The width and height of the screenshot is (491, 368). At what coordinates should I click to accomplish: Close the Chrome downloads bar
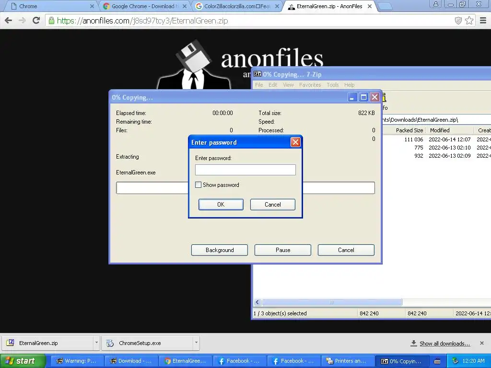coord(481,343)
